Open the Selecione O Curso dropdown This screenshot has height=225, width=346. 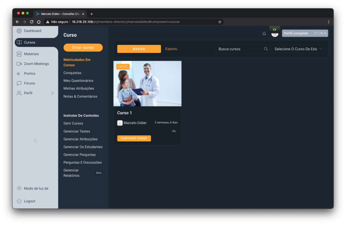[297, 49]
